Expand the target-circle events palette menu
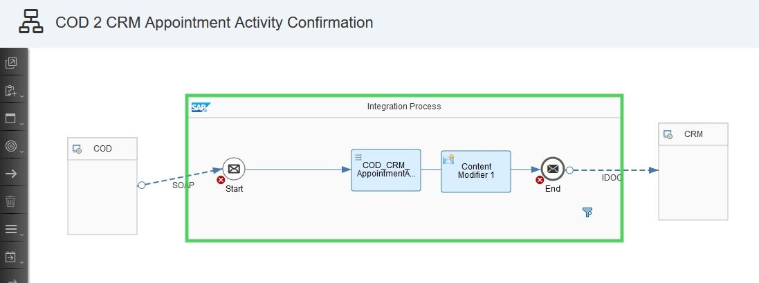This screenshot has height=283, width=759. 12,147
